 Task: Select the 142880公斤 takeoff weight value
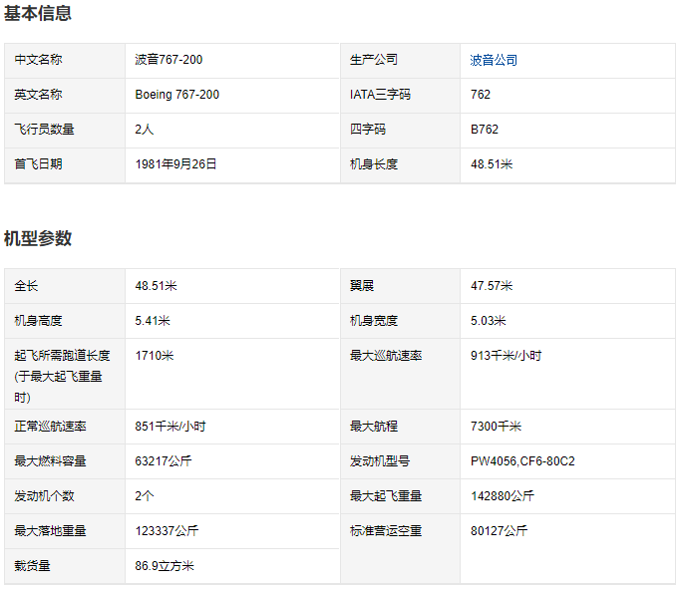coord(503,496)
